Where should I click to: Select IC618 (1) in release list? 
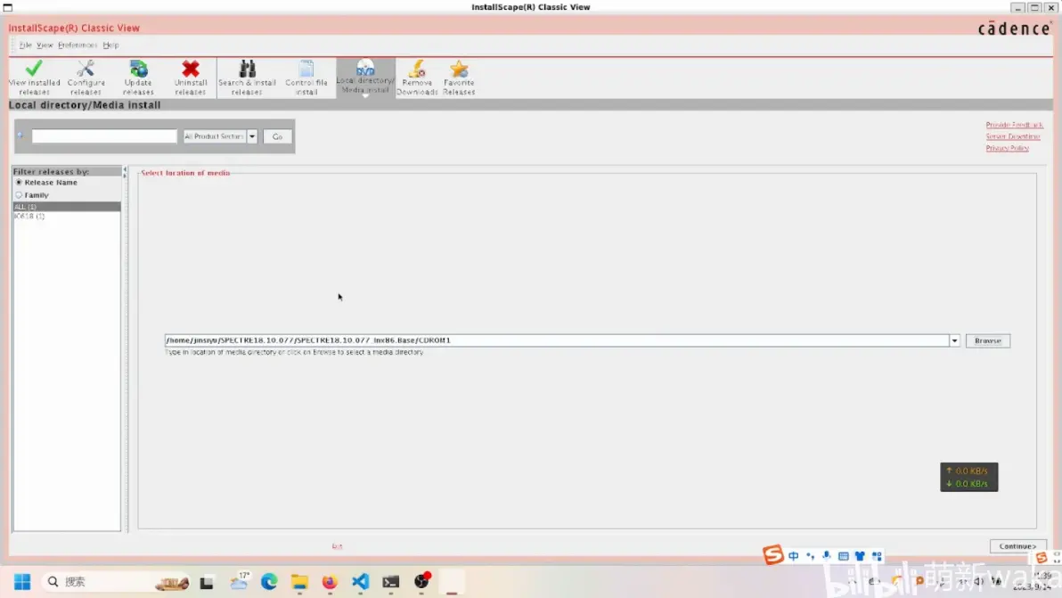66,216
